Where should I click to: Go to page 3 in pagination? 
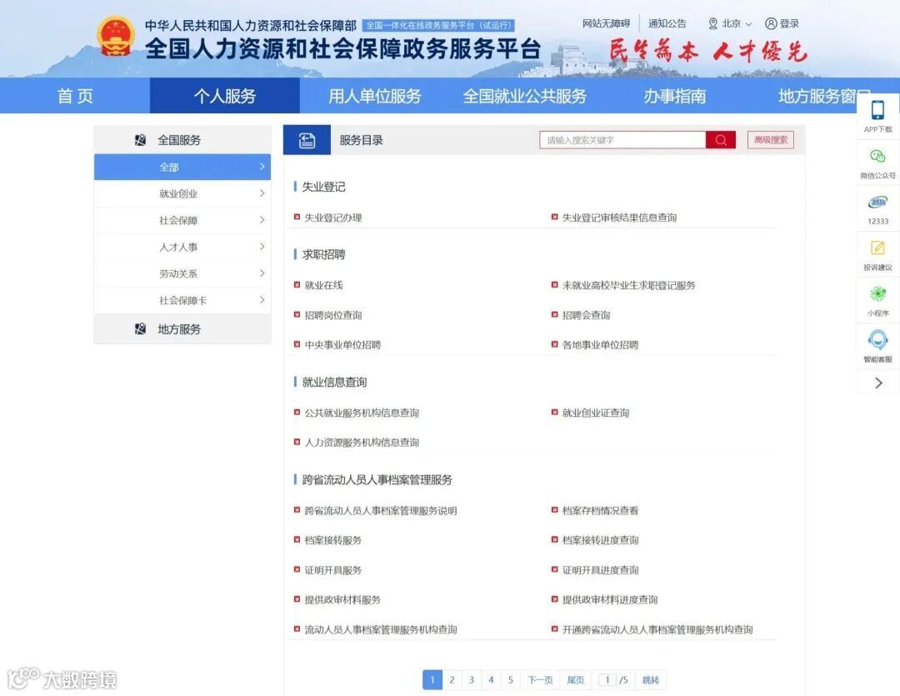[x=470, y=679]
